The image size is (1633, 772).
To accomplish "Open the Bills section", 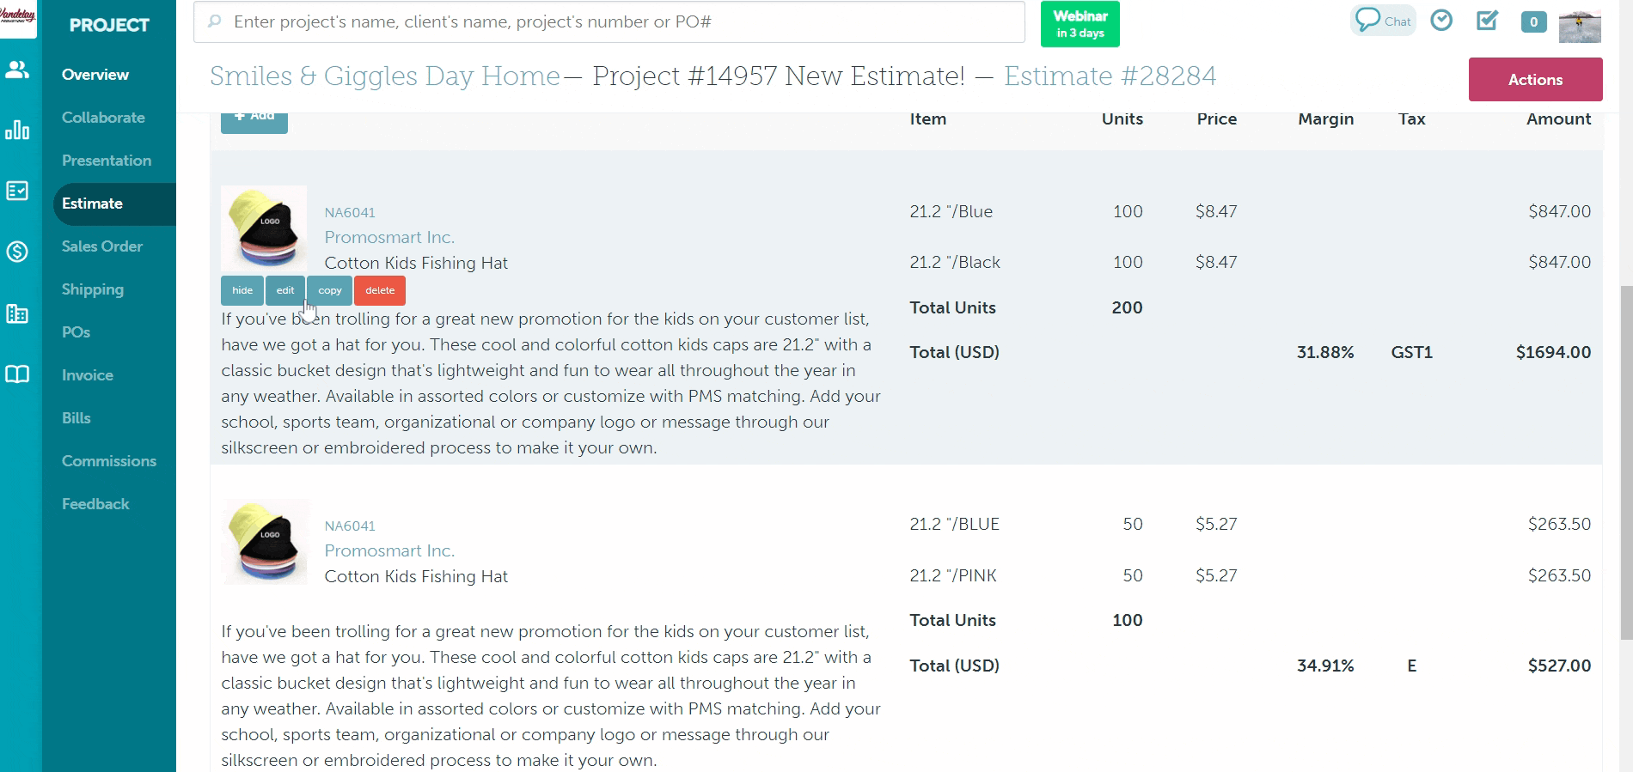I will click(x=76, y=418).
